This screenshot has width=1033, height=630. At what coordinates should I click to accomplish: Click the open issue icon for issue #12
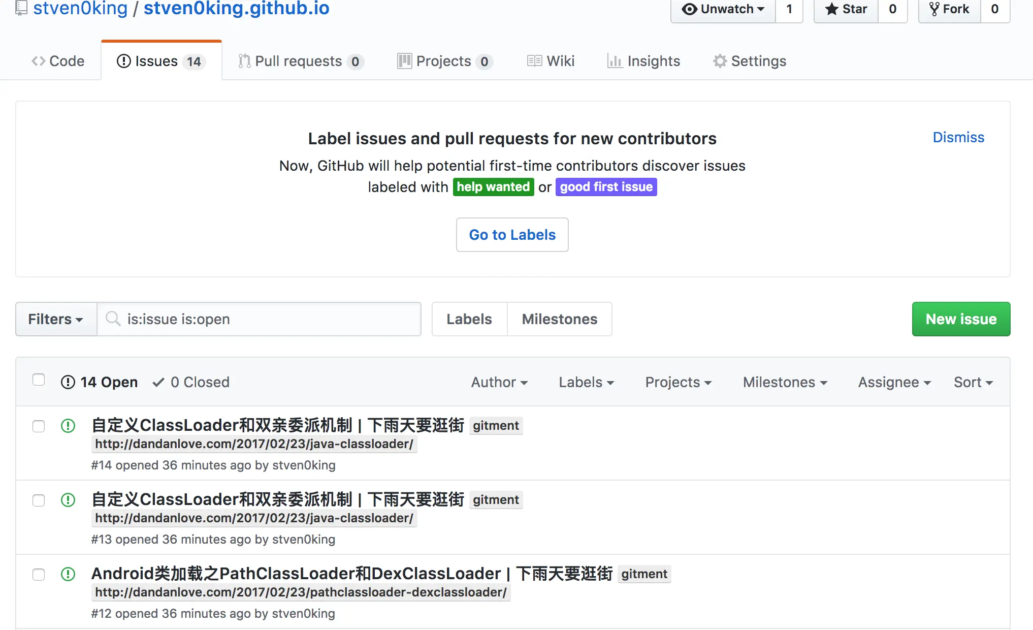68,574
